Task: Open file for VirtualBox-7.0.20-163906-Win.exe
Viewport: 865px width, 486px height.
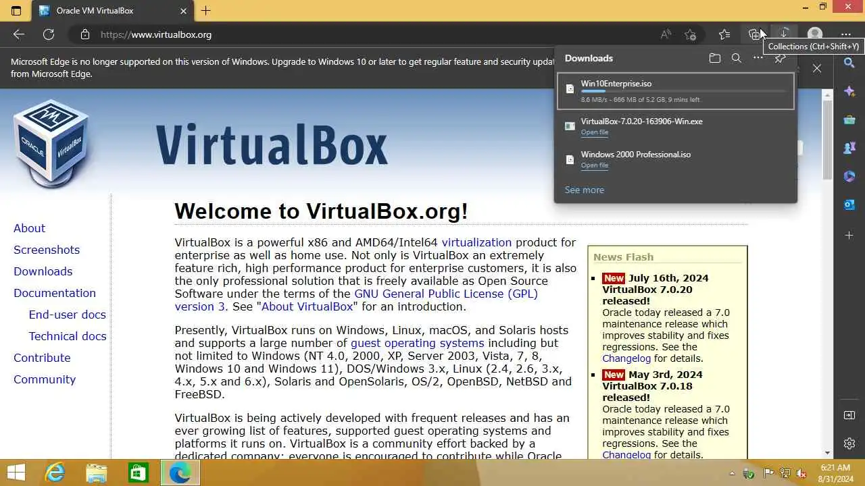Action: [x=595, y=132]
